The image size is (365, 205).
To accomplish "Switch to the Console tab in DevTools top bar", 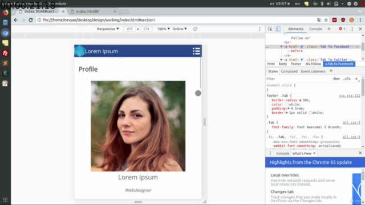I will click(315, 29).
